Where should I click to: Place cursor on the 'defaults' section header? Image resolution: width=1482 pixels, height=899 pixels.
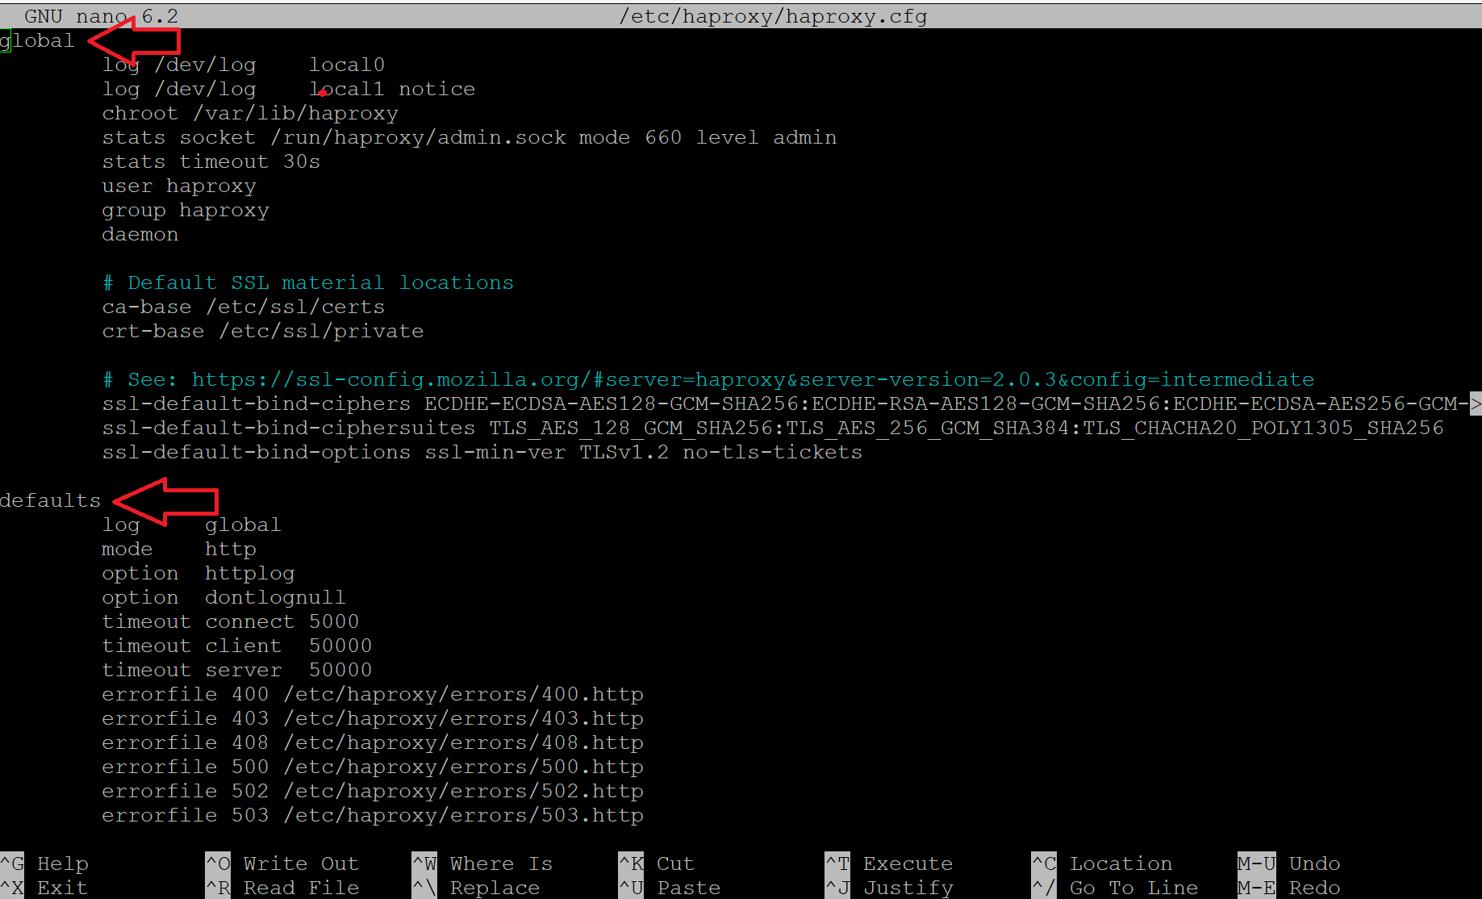50,500
